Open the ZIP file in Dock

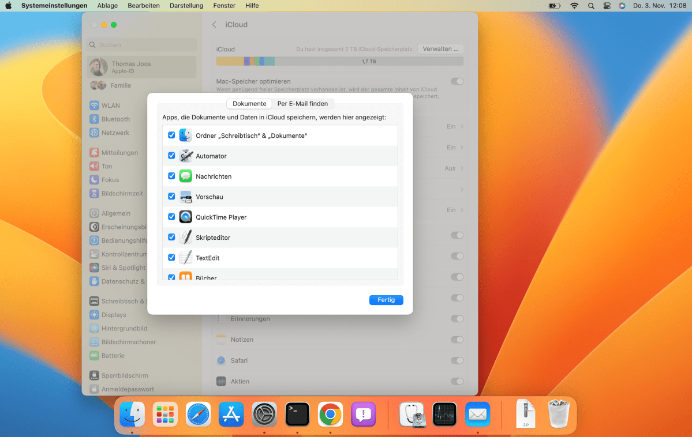526,413
